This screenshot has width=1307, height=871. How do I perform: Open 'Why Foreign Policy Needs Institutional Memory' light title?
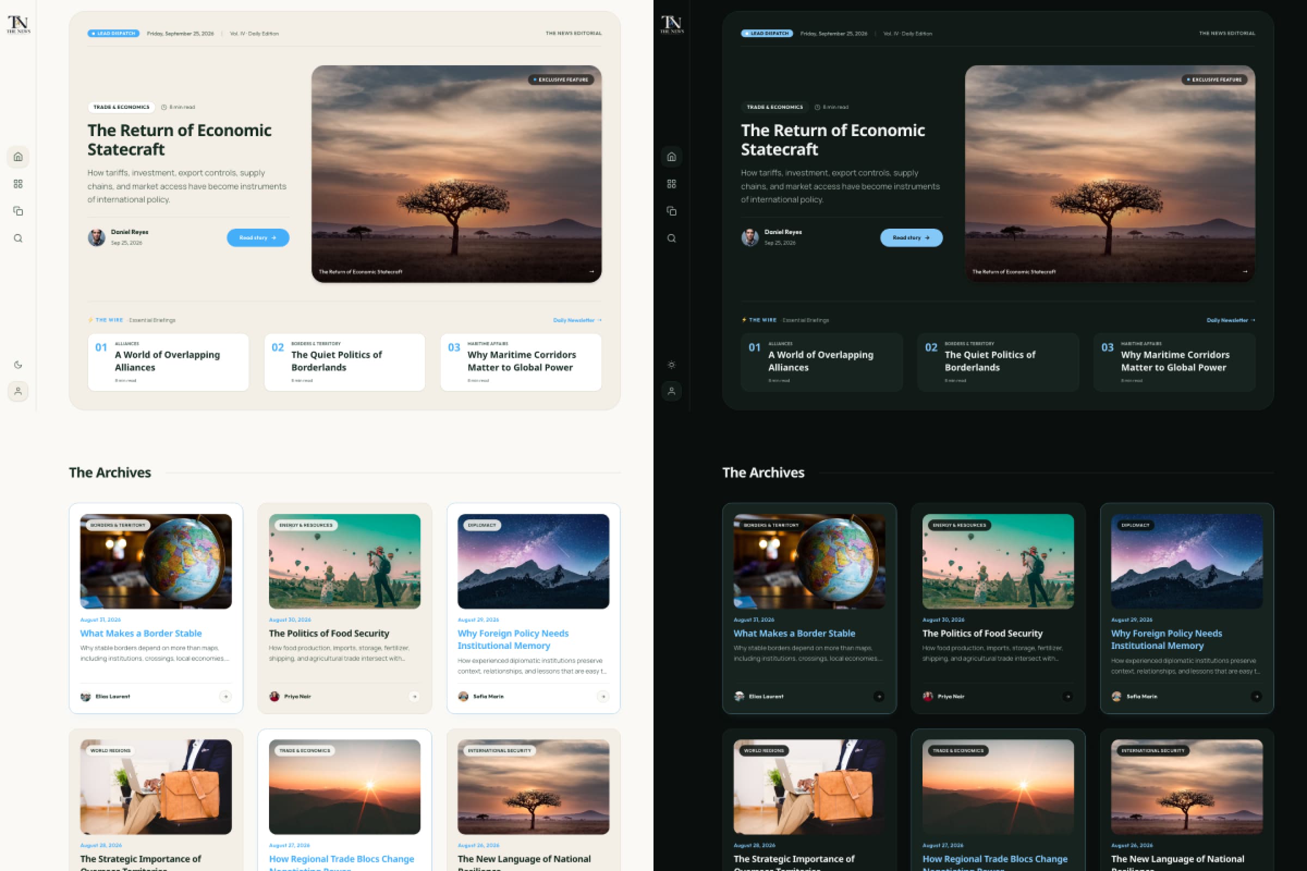pos(513,639)
